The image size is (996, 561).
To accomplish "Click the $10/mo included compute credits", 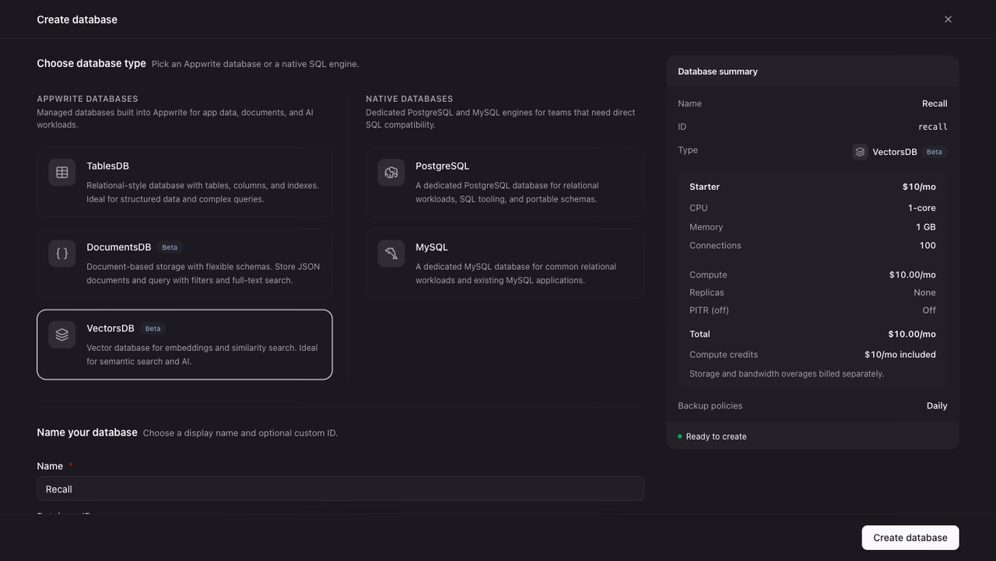I will tap(900, 354).
